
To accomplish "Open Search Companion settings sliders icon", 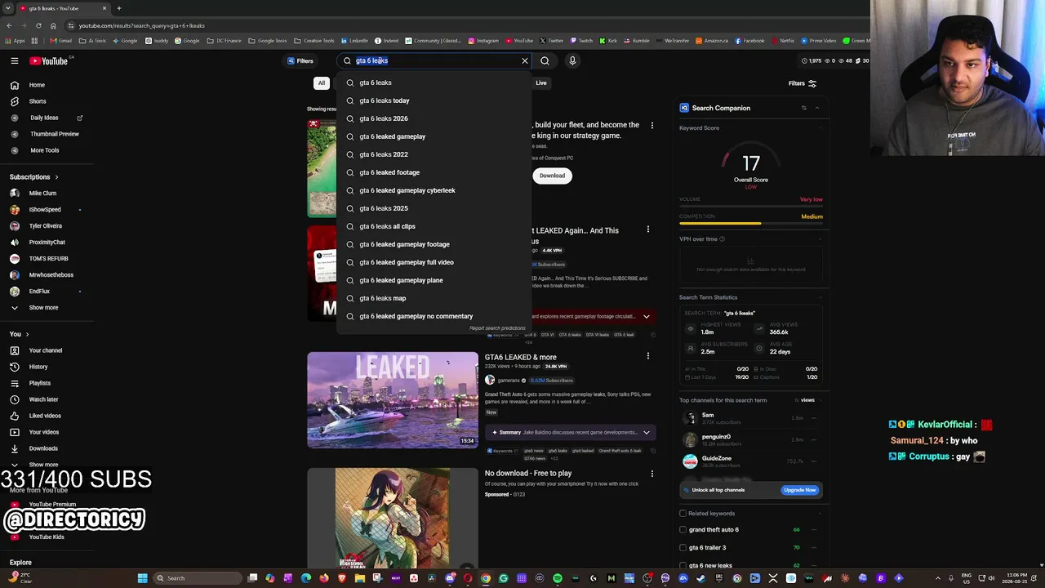I will point(804,108).
